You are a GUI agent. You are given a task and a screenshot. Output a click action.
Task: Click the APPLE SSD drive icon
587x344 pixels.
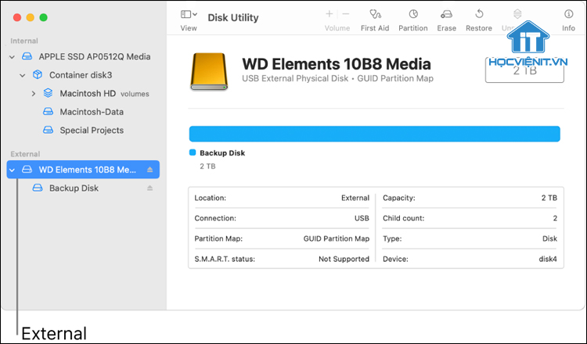[x=27, y=56]
